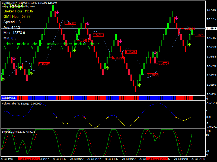This screenshot has height=162, width=217.
Task: Click the topmost pink arrow near 1.17015 level
Action: click(176, 18)
